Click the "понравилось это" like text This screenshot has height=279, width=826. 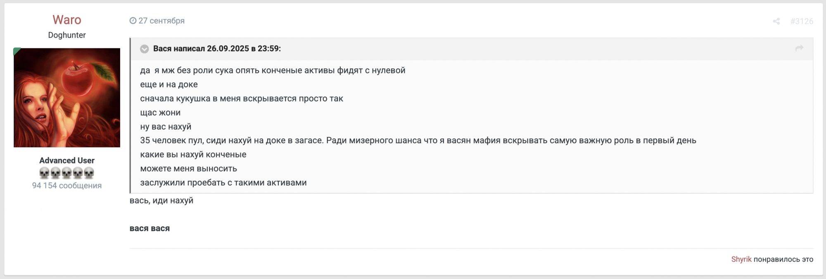783,259
